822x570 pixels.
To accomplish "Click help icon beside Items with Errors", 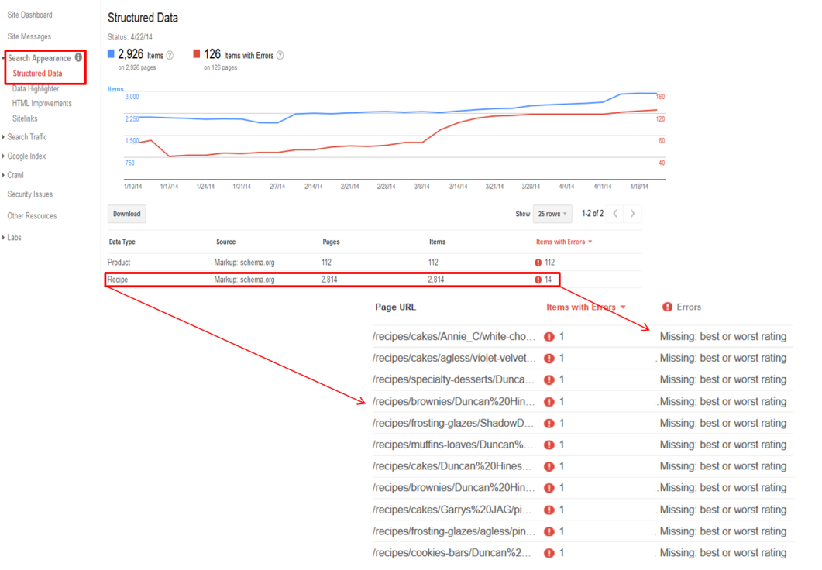I will [x=280, y=56].
